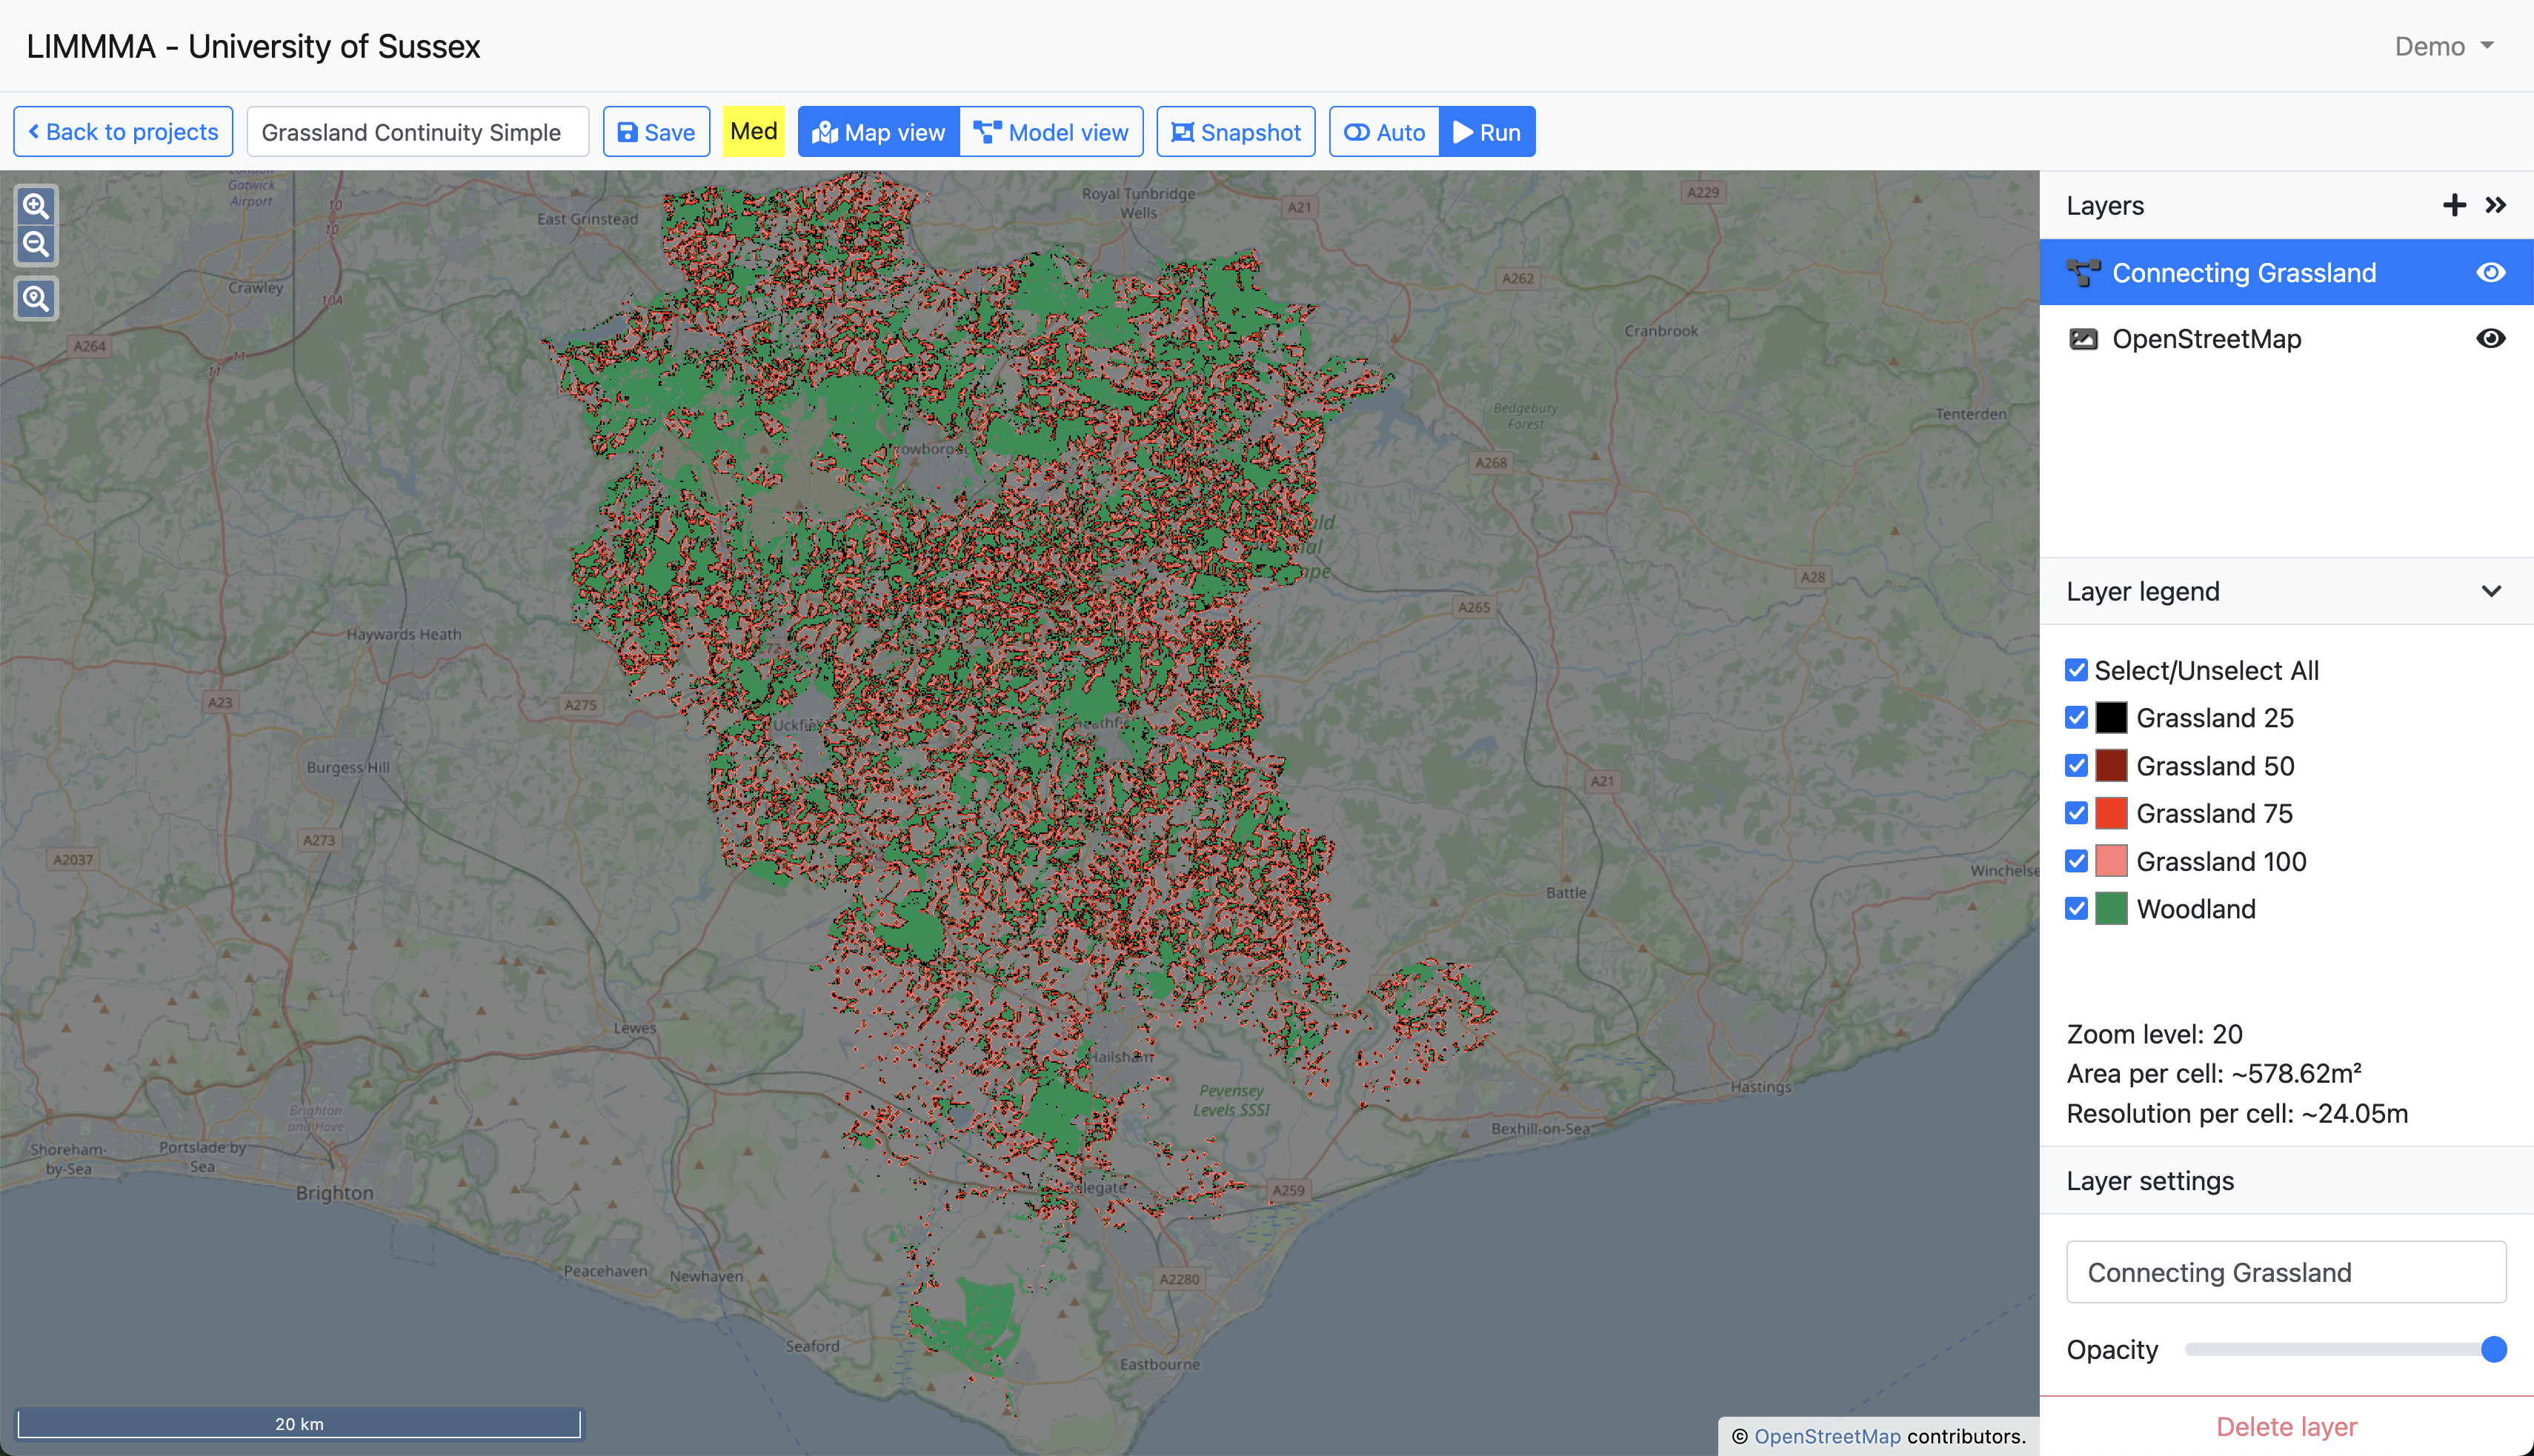Click the Delete layer button
2534x1456 pixels.
coord(2286,1426)
